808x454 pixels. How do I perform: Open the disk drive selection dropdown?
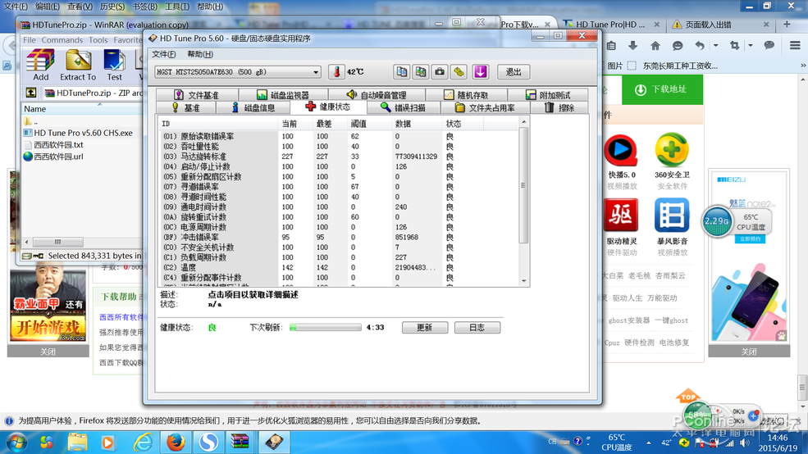(316, 72)
